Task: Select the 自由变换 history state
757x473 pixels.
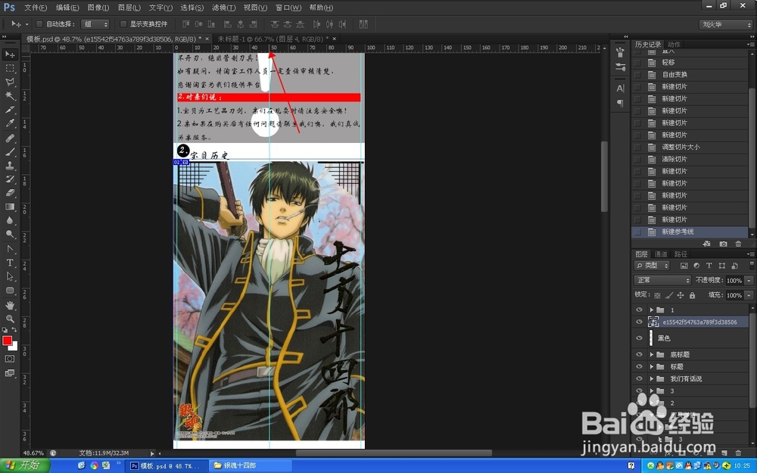Action: (690, 74)
